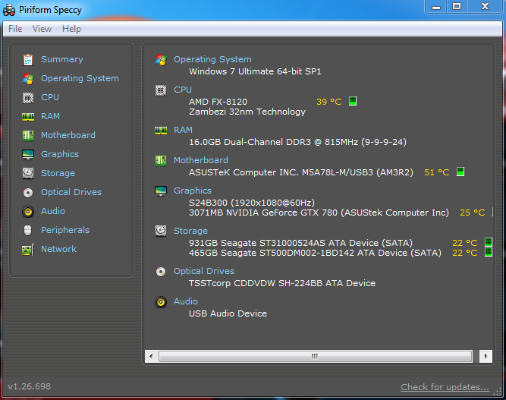View Storage details from the sidebar
This screenshot has height=400, width=506.
58,173
